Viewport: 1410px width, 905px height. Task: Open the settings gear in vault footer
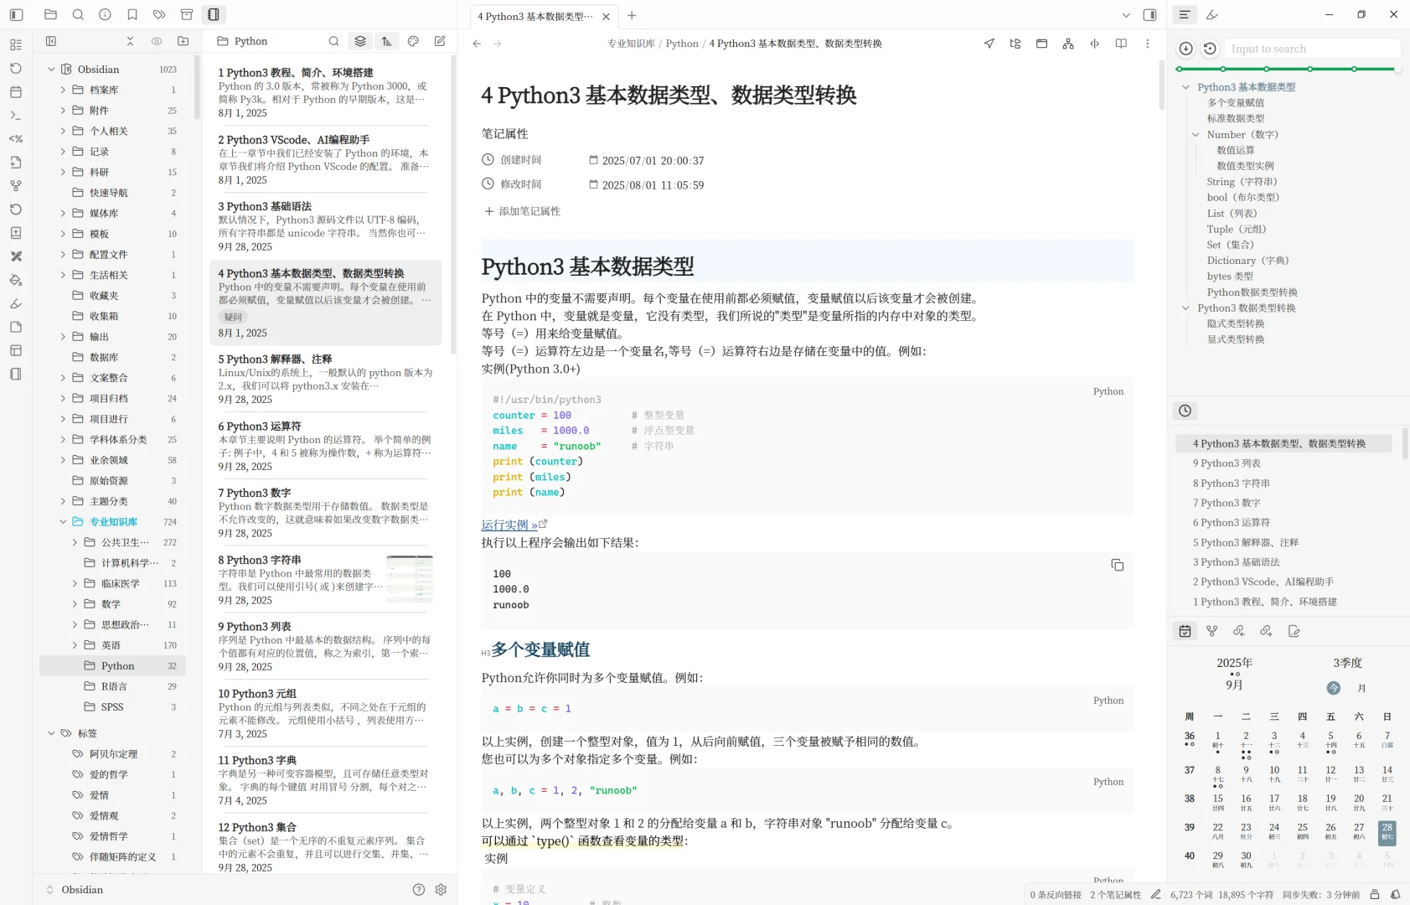(x=441, y=890)
